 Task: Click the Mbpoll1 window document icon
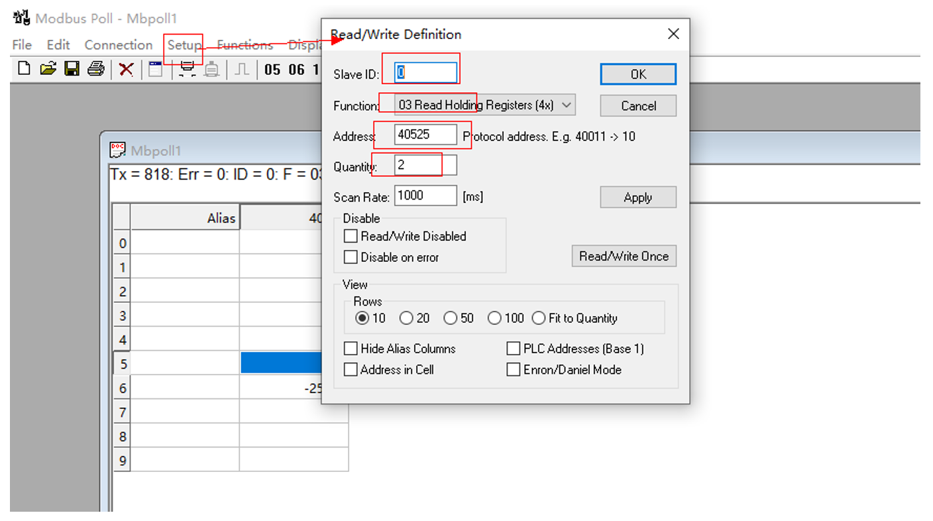tap(118, 150)
